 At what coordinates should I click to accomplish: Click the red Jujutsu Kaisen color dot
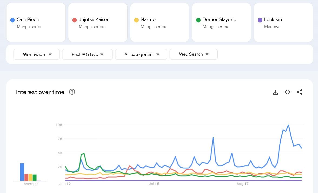click(x=74, y=20)
